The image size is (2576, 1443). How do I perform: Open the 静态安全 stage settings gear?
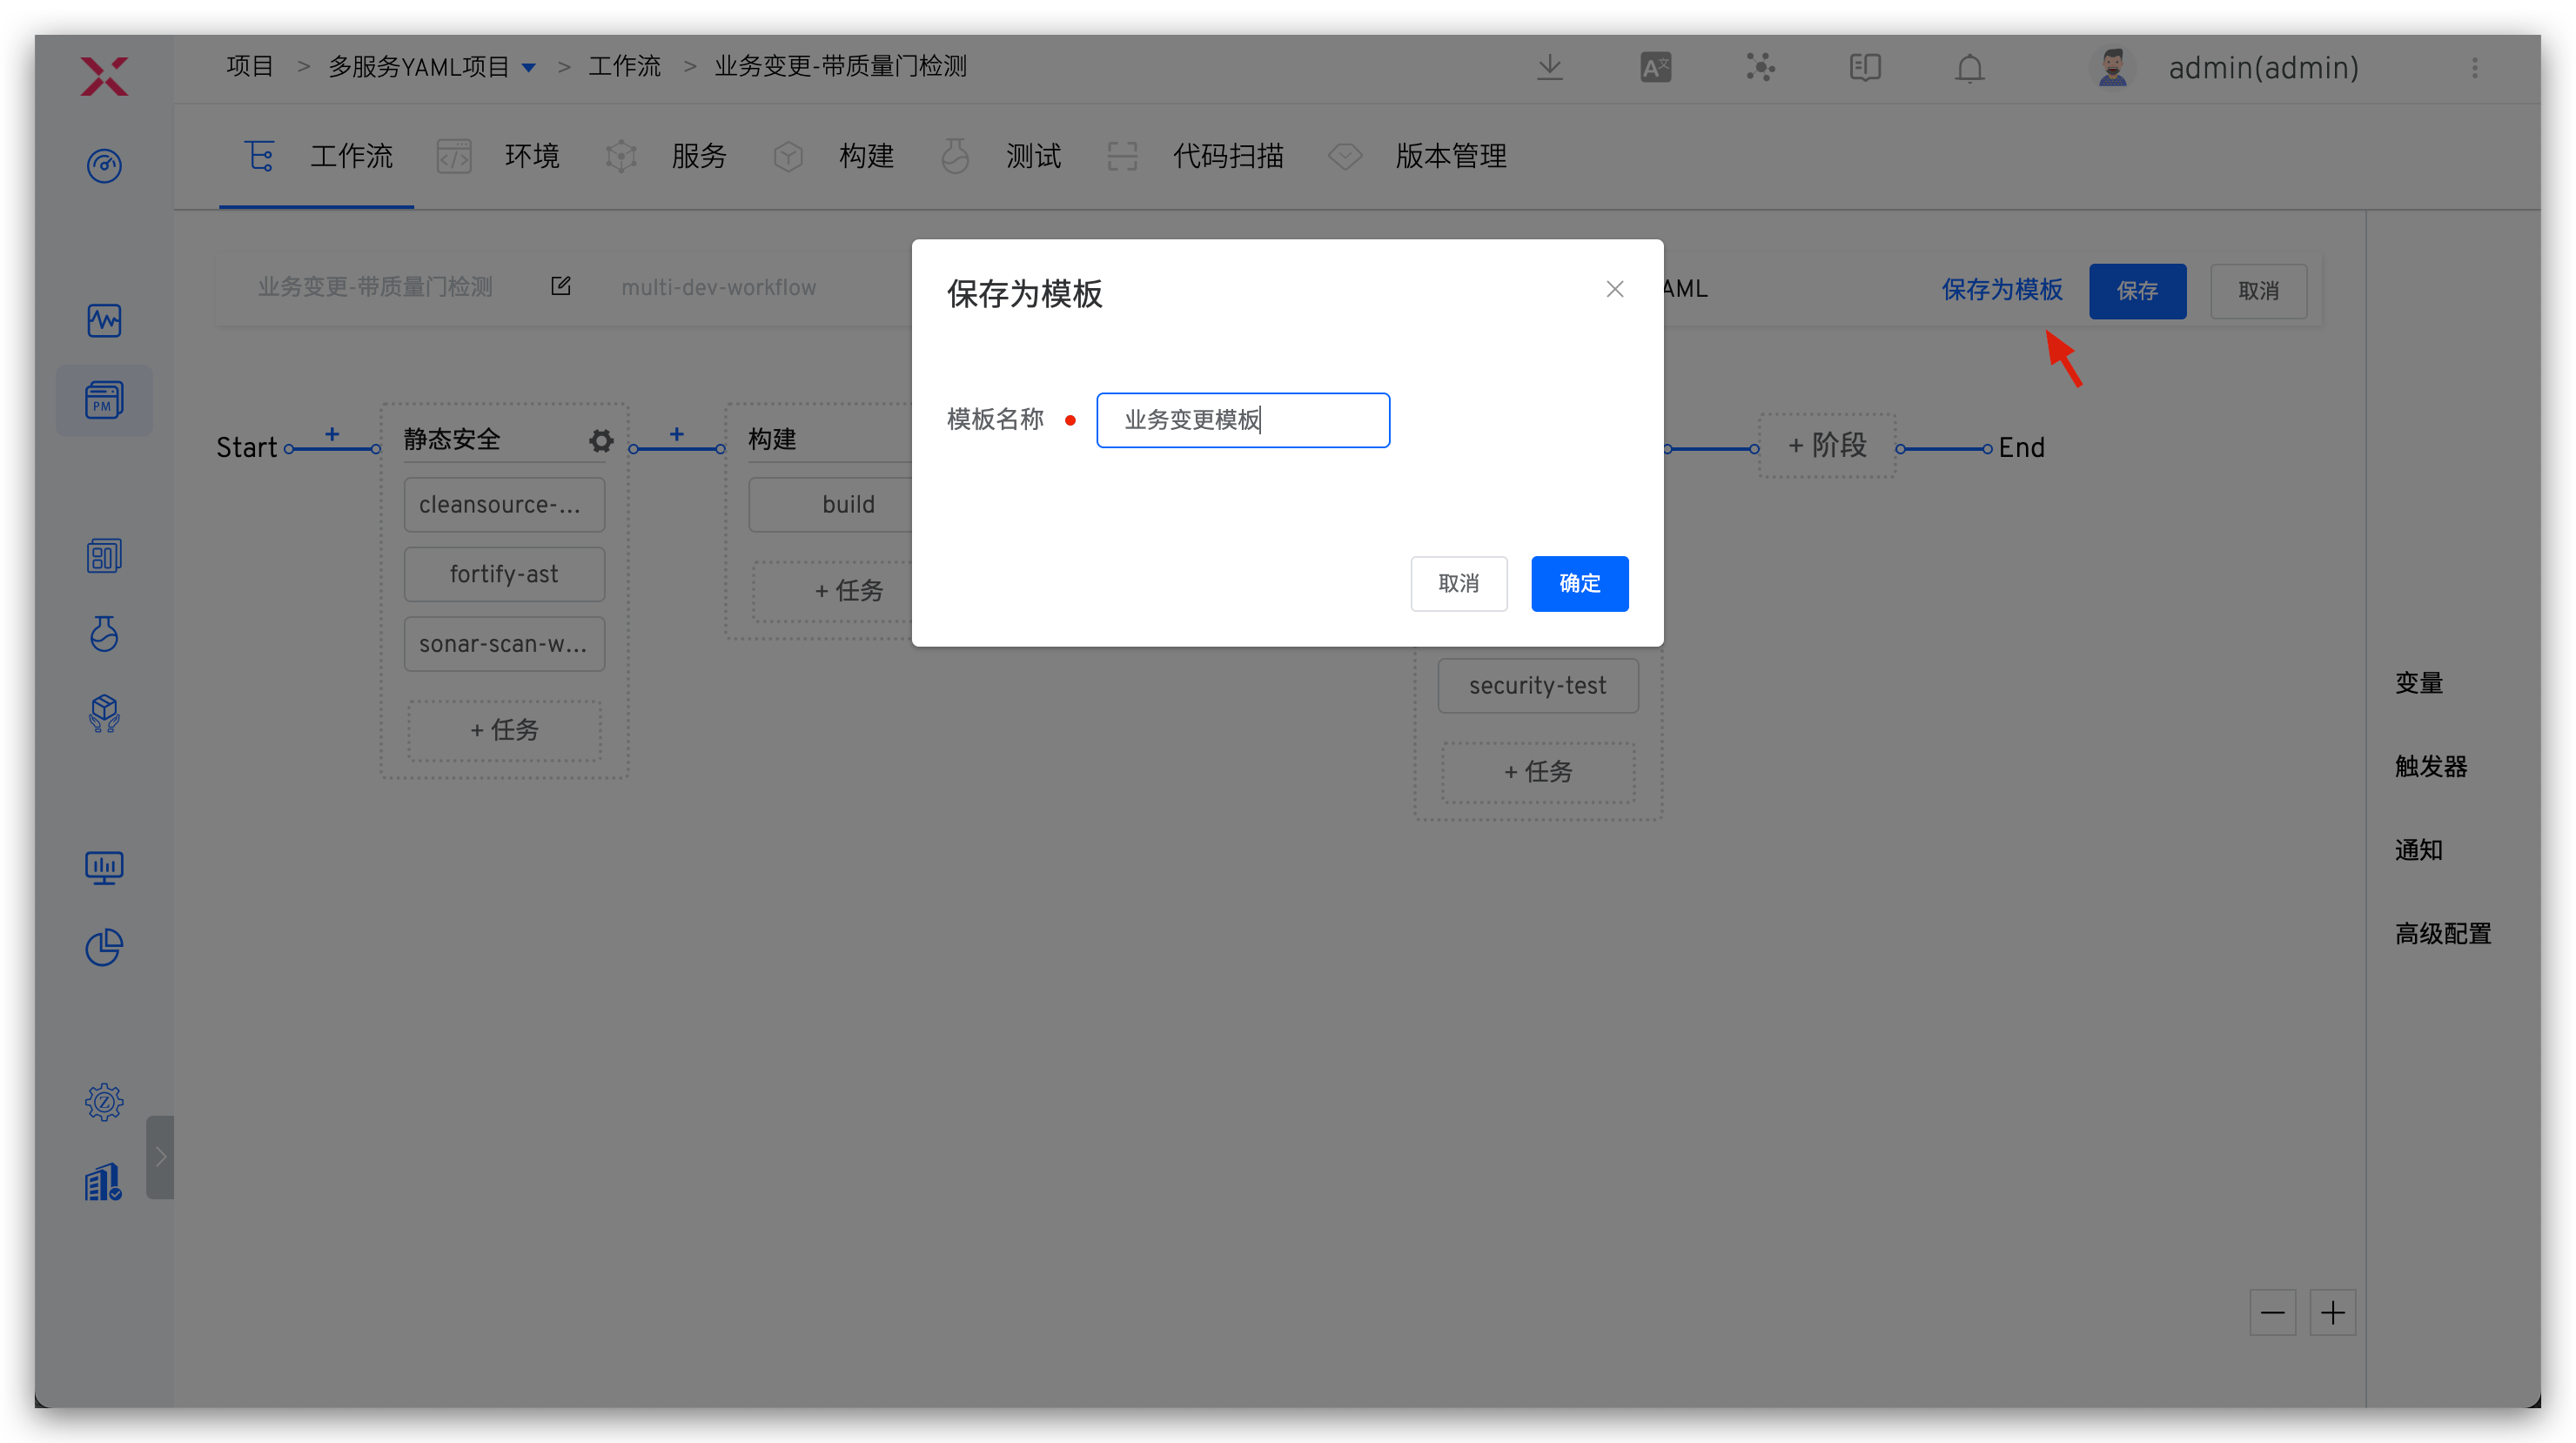[600, 440]
